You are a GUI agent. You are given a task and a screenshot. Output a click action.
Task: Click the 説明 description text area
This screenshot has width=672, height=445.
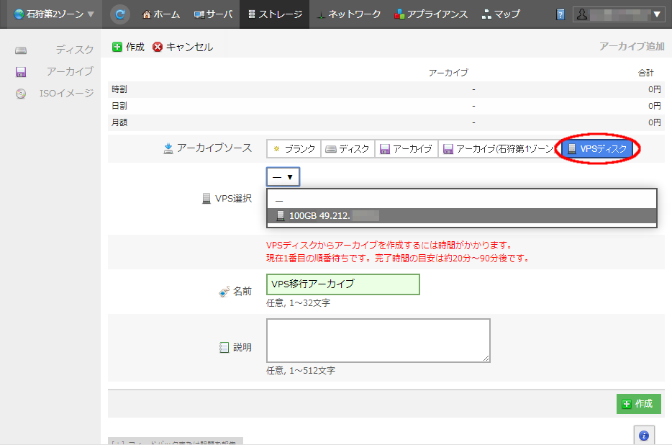click(378, 341)
